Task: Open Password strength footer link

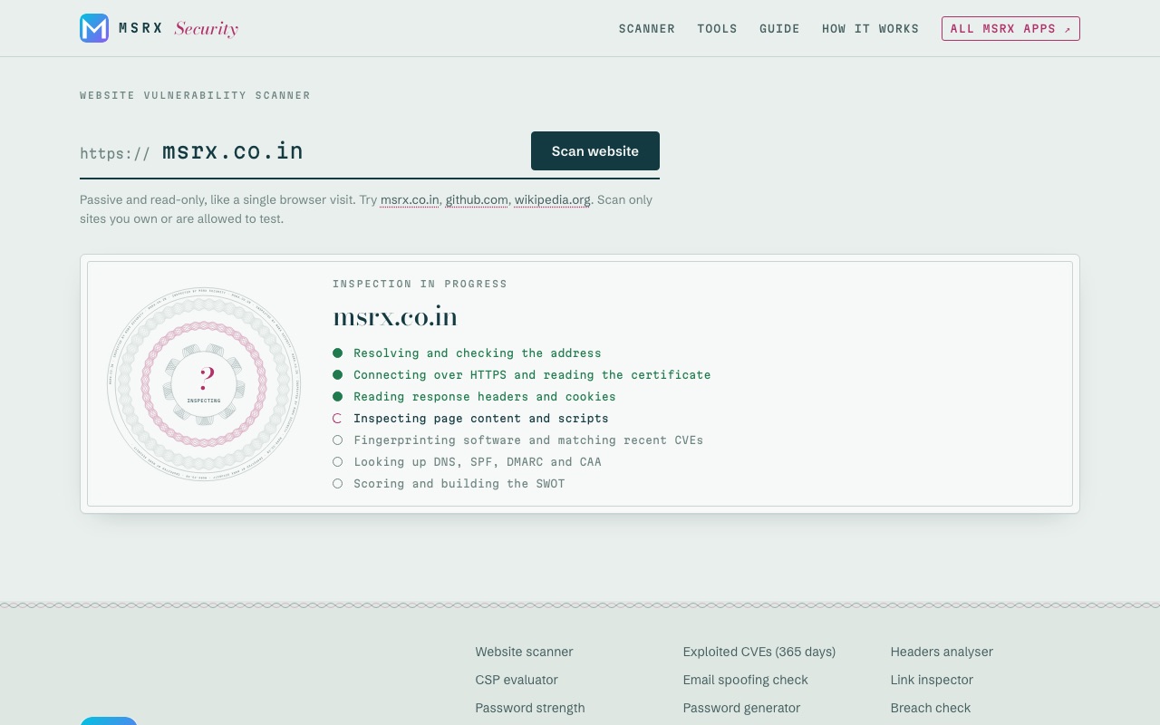Action: point(530,708)
